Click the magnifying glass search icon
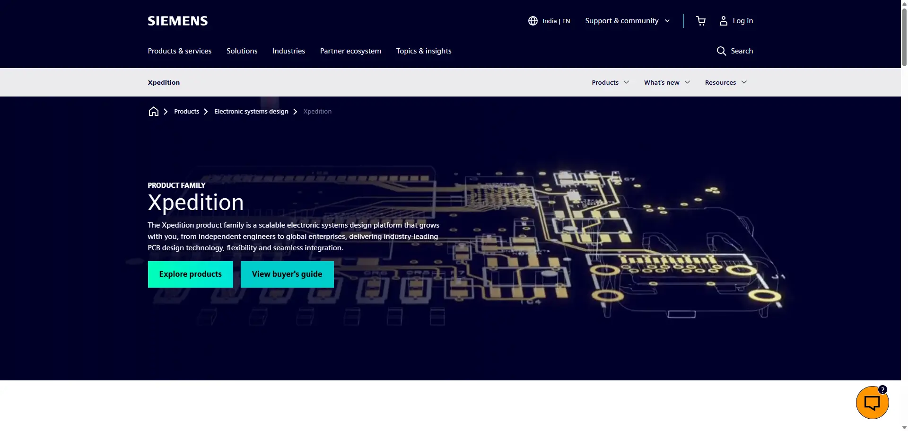 [721, 51]
